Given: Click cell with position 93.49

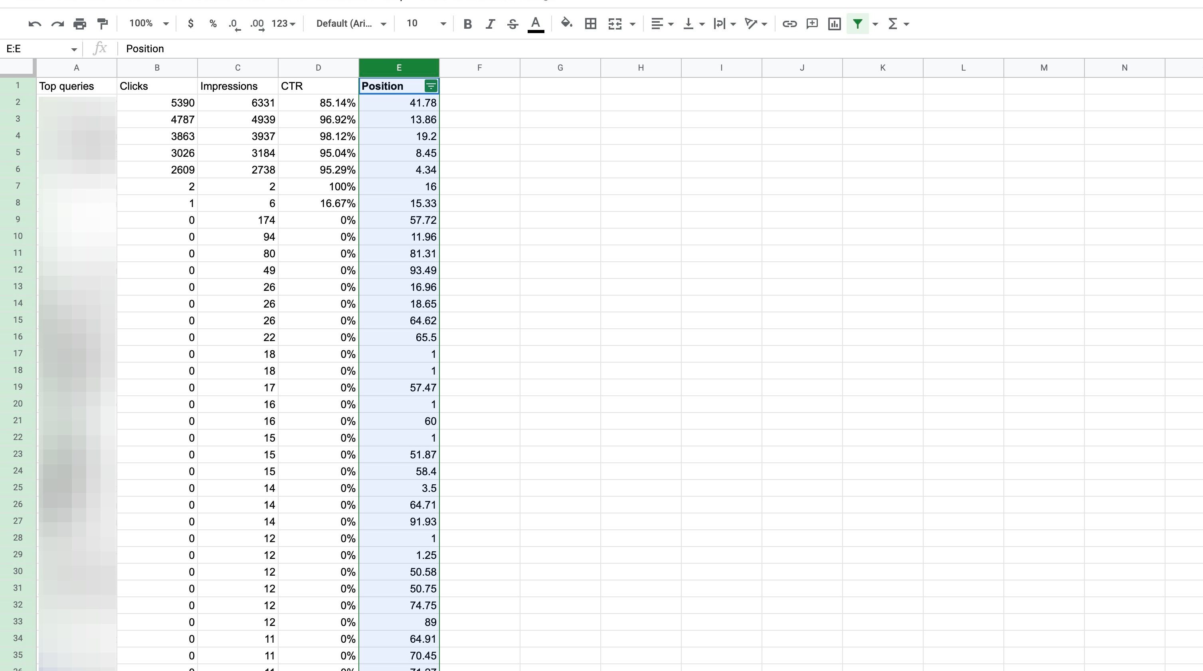Looking at the screenshot, I should pos(399,270).
